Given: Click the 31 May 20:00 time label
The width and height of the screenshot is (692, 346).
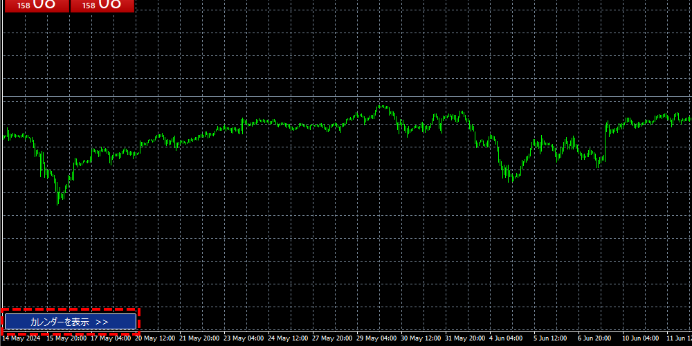Looking at the screenshot, I should (x=465, y=339).
